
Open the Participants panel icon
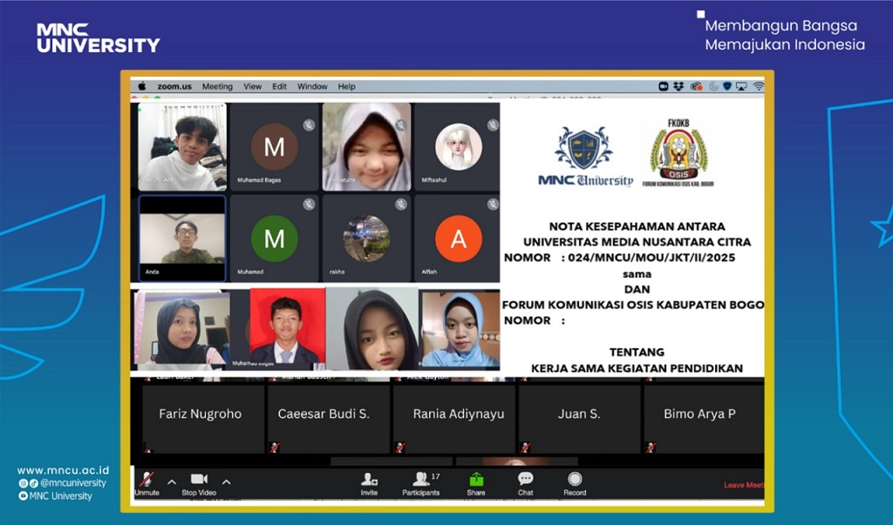422,479
